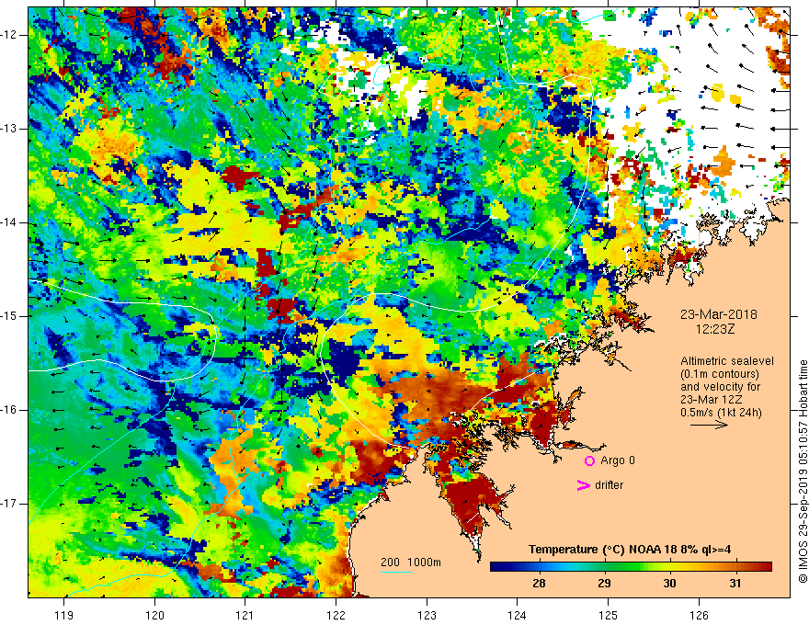
Task: Click the 0.5m/s velocity scale arrow
Action: click(709, 425)
